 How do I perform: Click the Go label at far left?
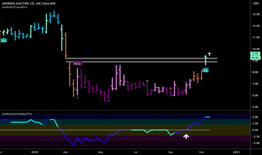click(x=3, y=41)
